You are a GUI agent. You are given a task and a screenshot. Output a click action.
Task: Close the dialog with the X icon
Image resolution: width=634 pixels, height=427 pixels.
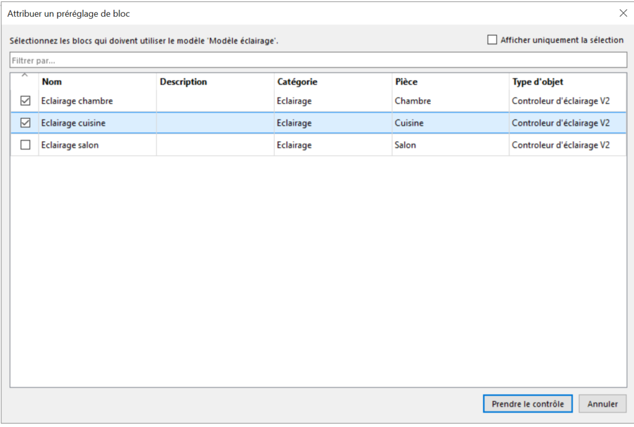(x=623, y=13)
